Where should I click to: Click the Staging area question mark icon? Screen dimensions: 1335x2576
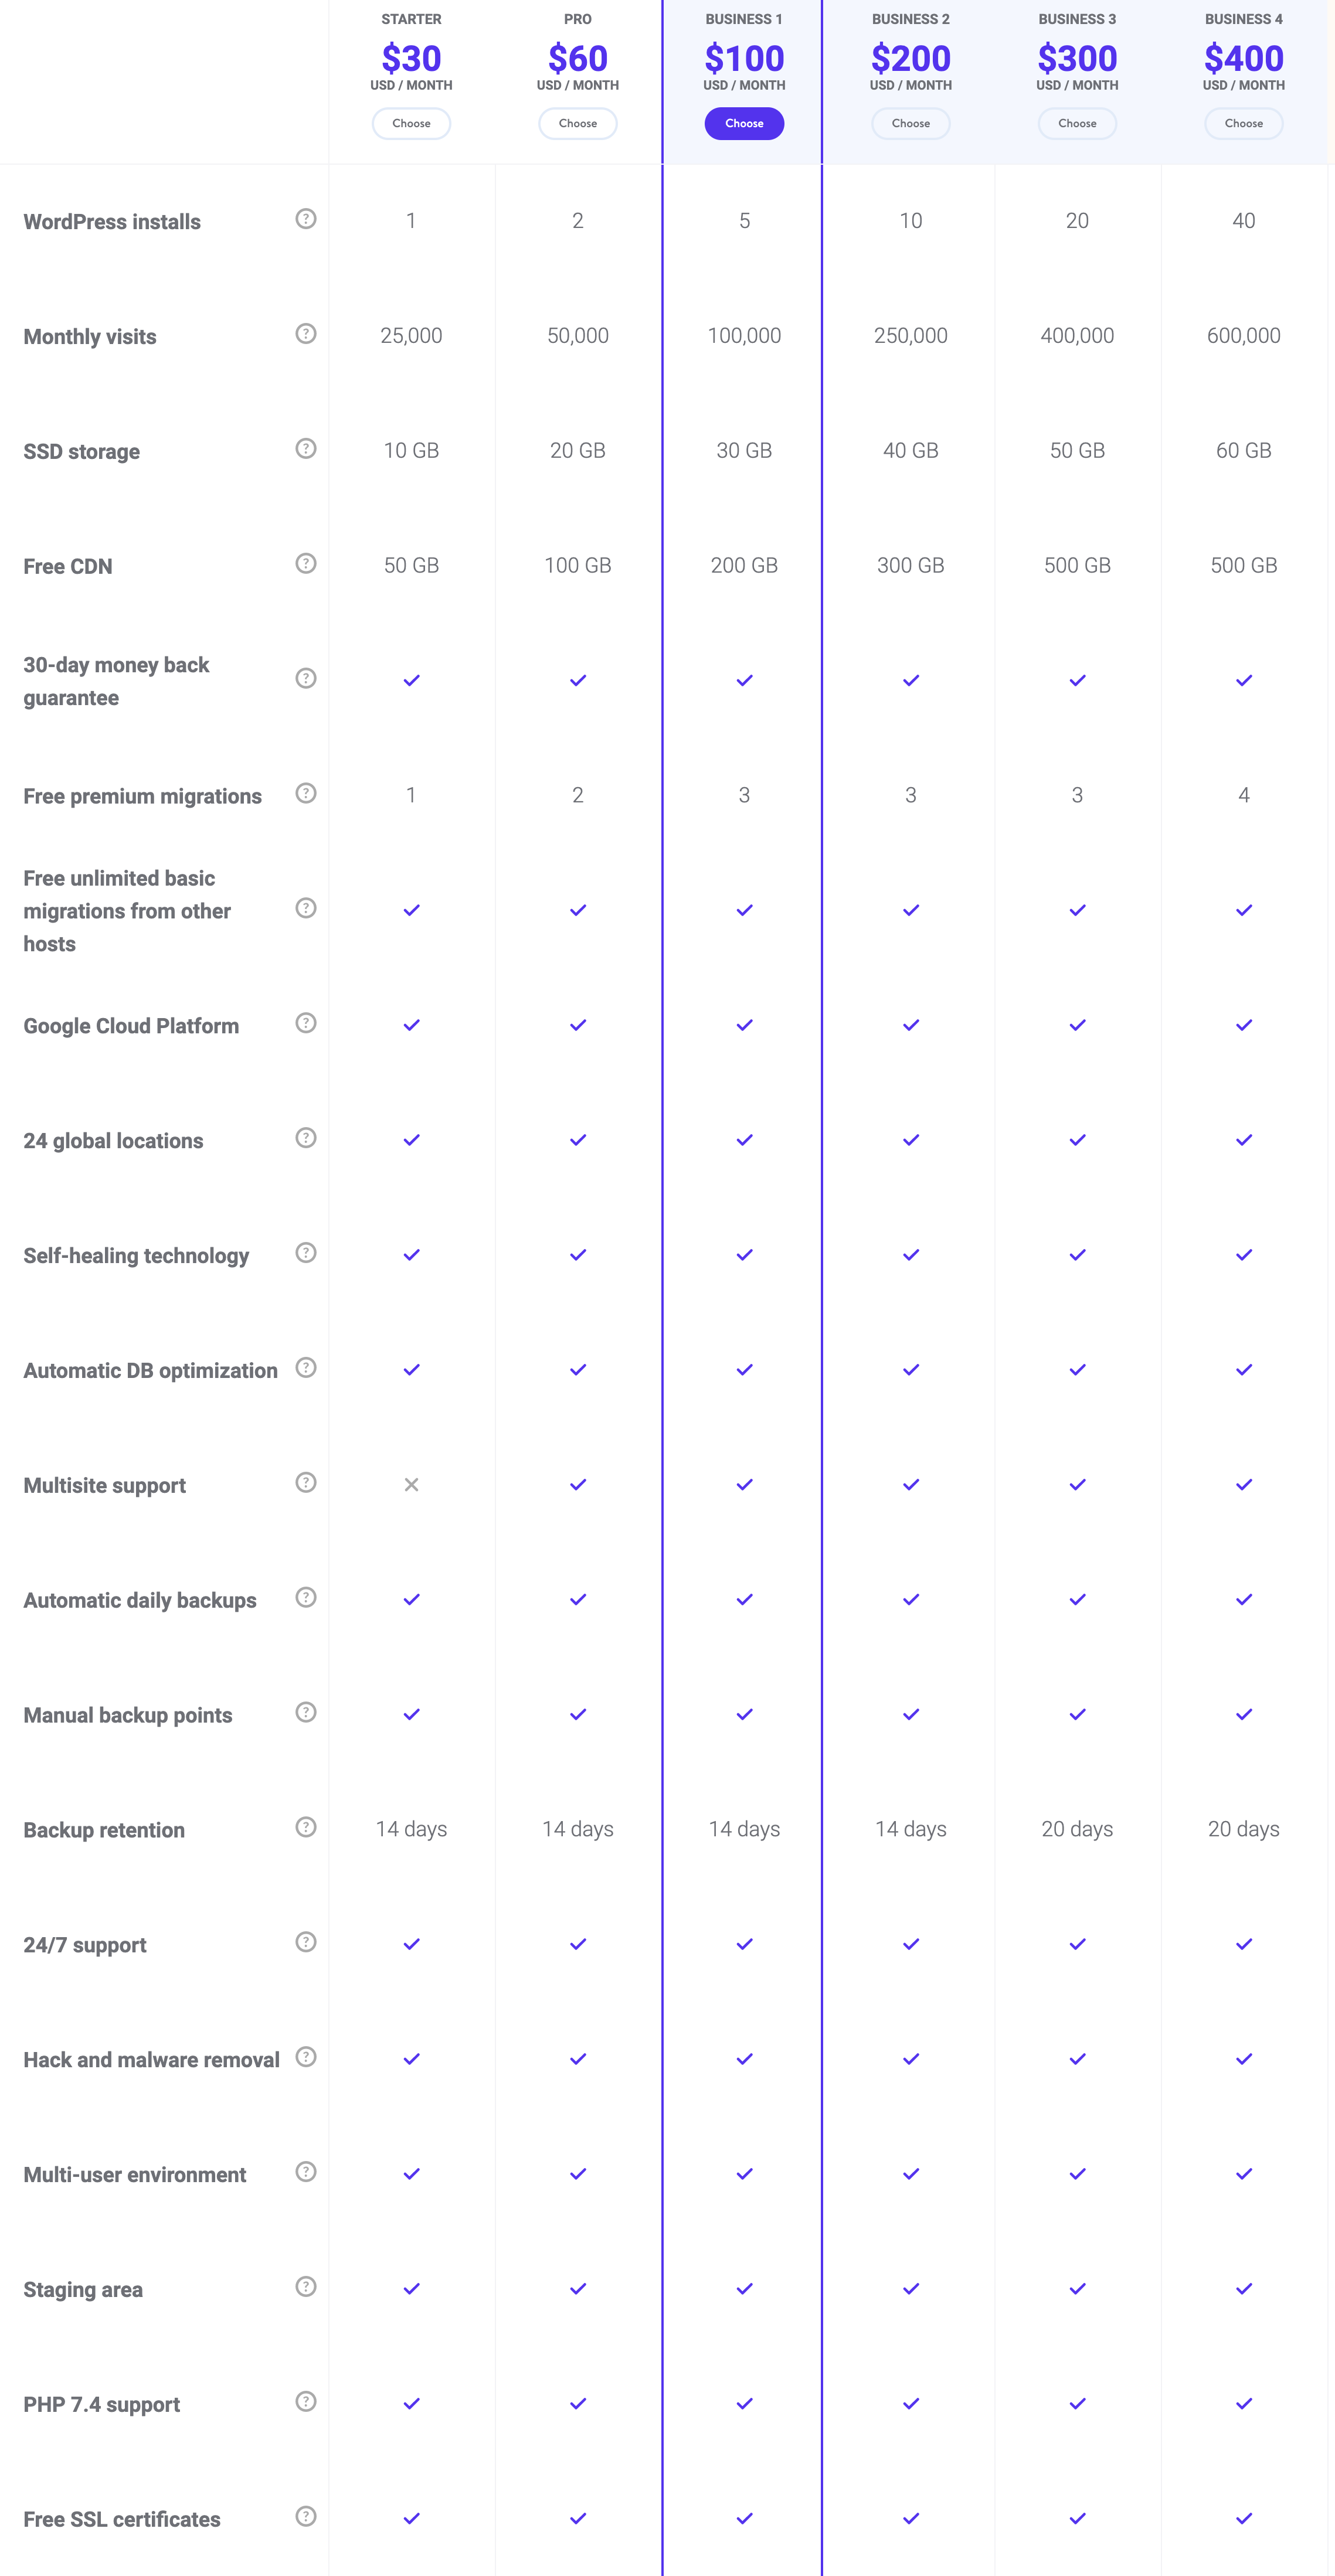pos(306,2287)
